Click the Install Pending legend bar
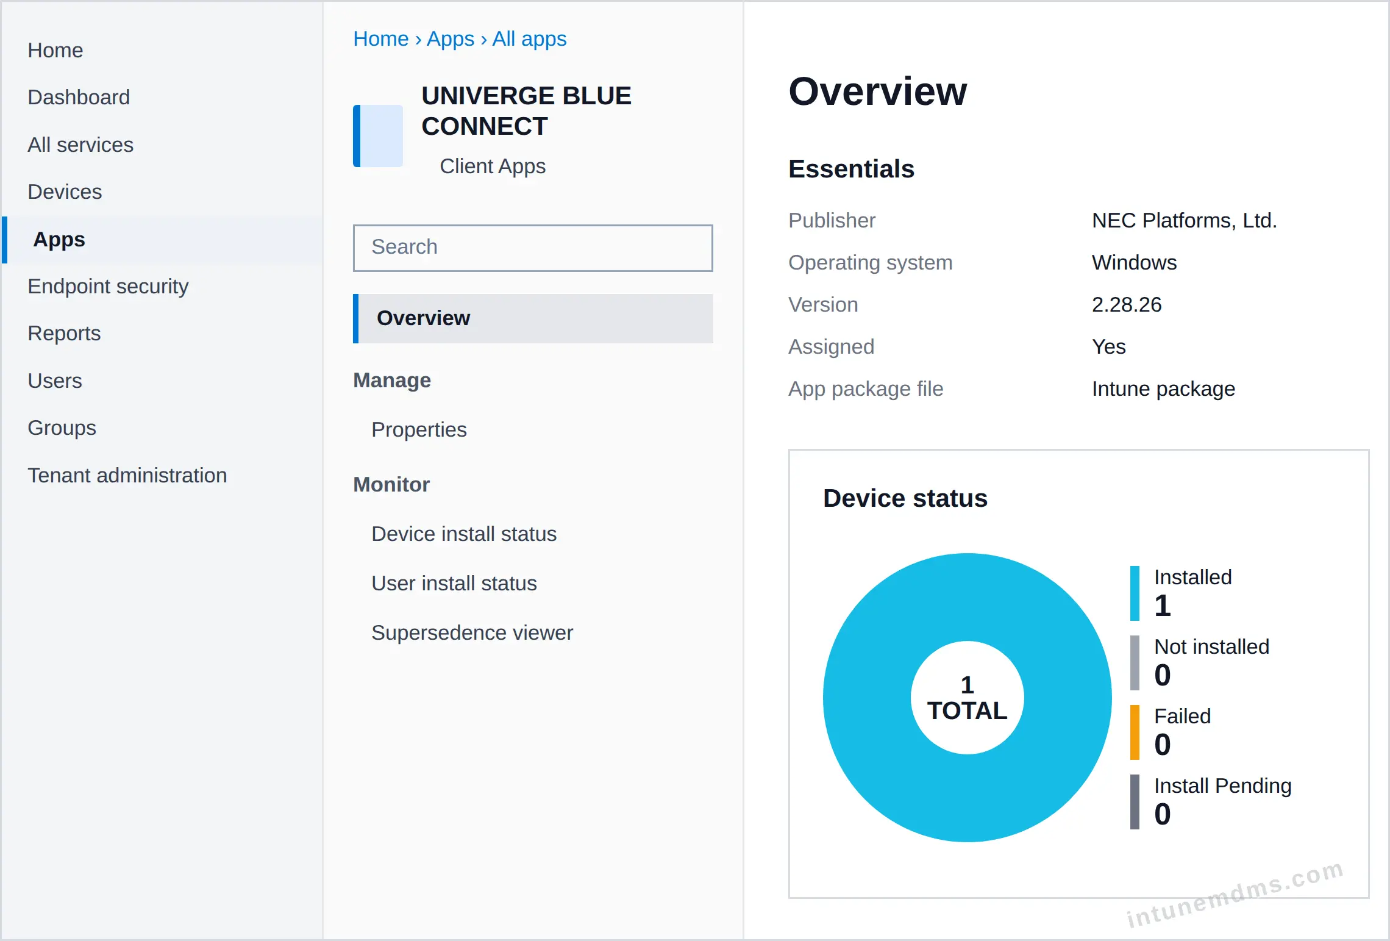This screenshot has height=941, width=1390. tap(1135, 802)
